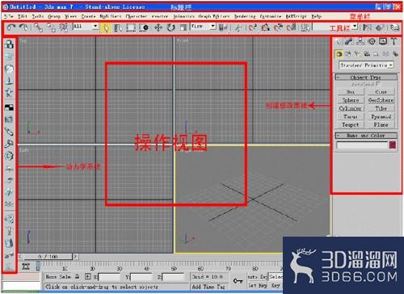The height and width of the screenshot is (294, 404).
Task: Select the Cameras category icon
Action: (x=367, y=54)
